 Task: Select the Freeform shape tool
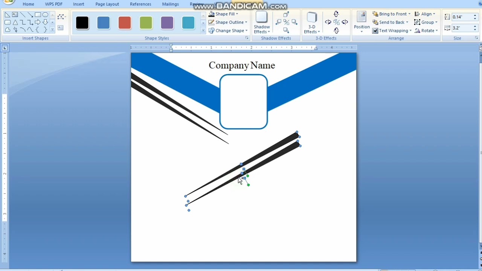coord(8,29)
